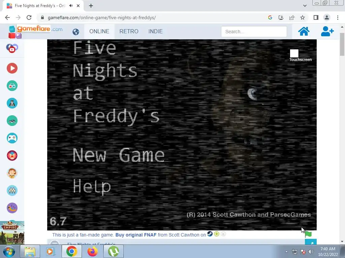345x258 pixels.
Task: Open the INDIE games tab
Action: [x=156, y=31]
